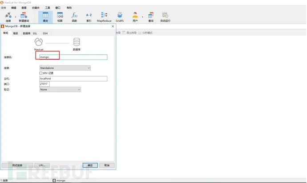This screenshot has height=183, width=307.
Task: Open the 验证 dropdown set to None
Action: coord(60,89)
